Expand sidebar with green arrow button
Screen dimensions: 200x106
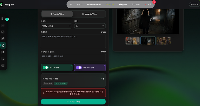7,19
